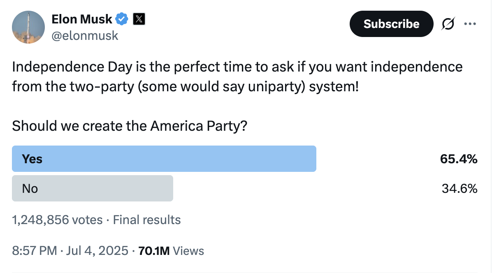Open the @elonmusk handle link
Image resolution: width=492 pixels, height=273 pixels.
point(85,36)
